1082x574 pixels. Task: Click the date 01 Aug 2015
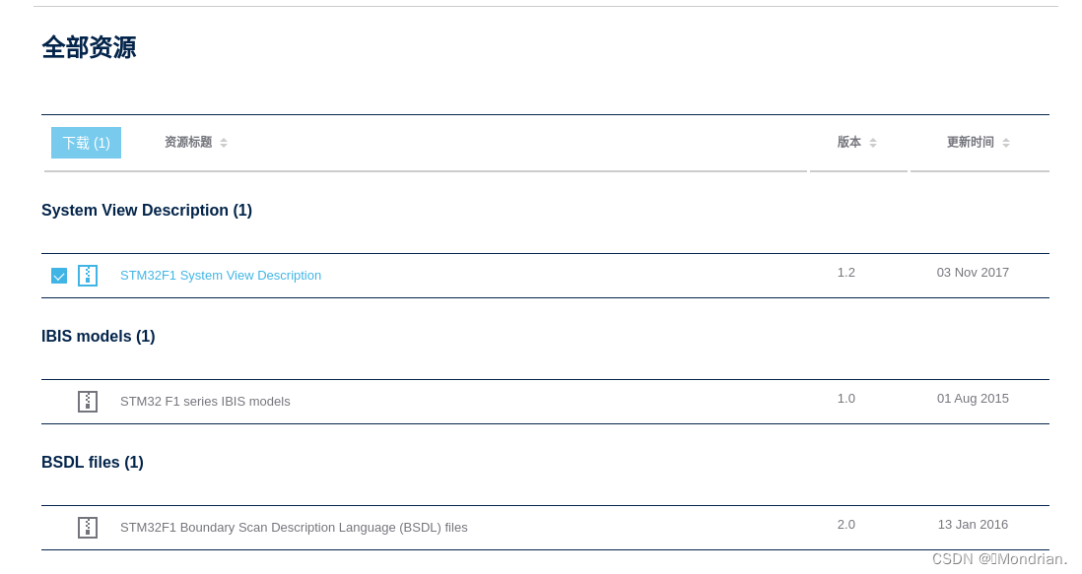tap(973, 399)
